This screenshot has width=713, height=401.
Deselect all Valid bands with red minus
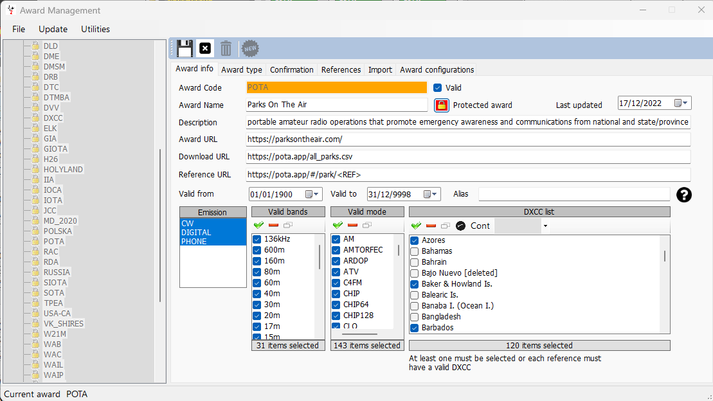(273, 225)
